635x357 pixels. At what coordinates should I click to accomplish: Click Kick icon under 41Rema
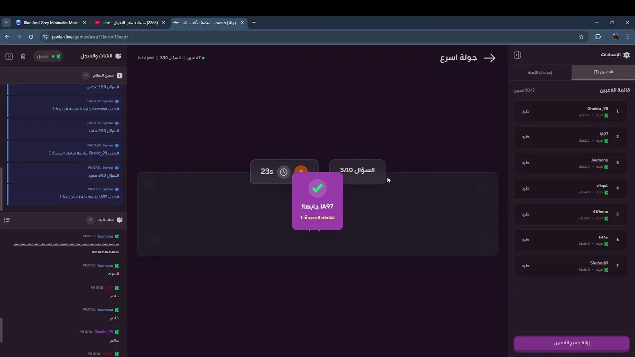click(606, 218)
